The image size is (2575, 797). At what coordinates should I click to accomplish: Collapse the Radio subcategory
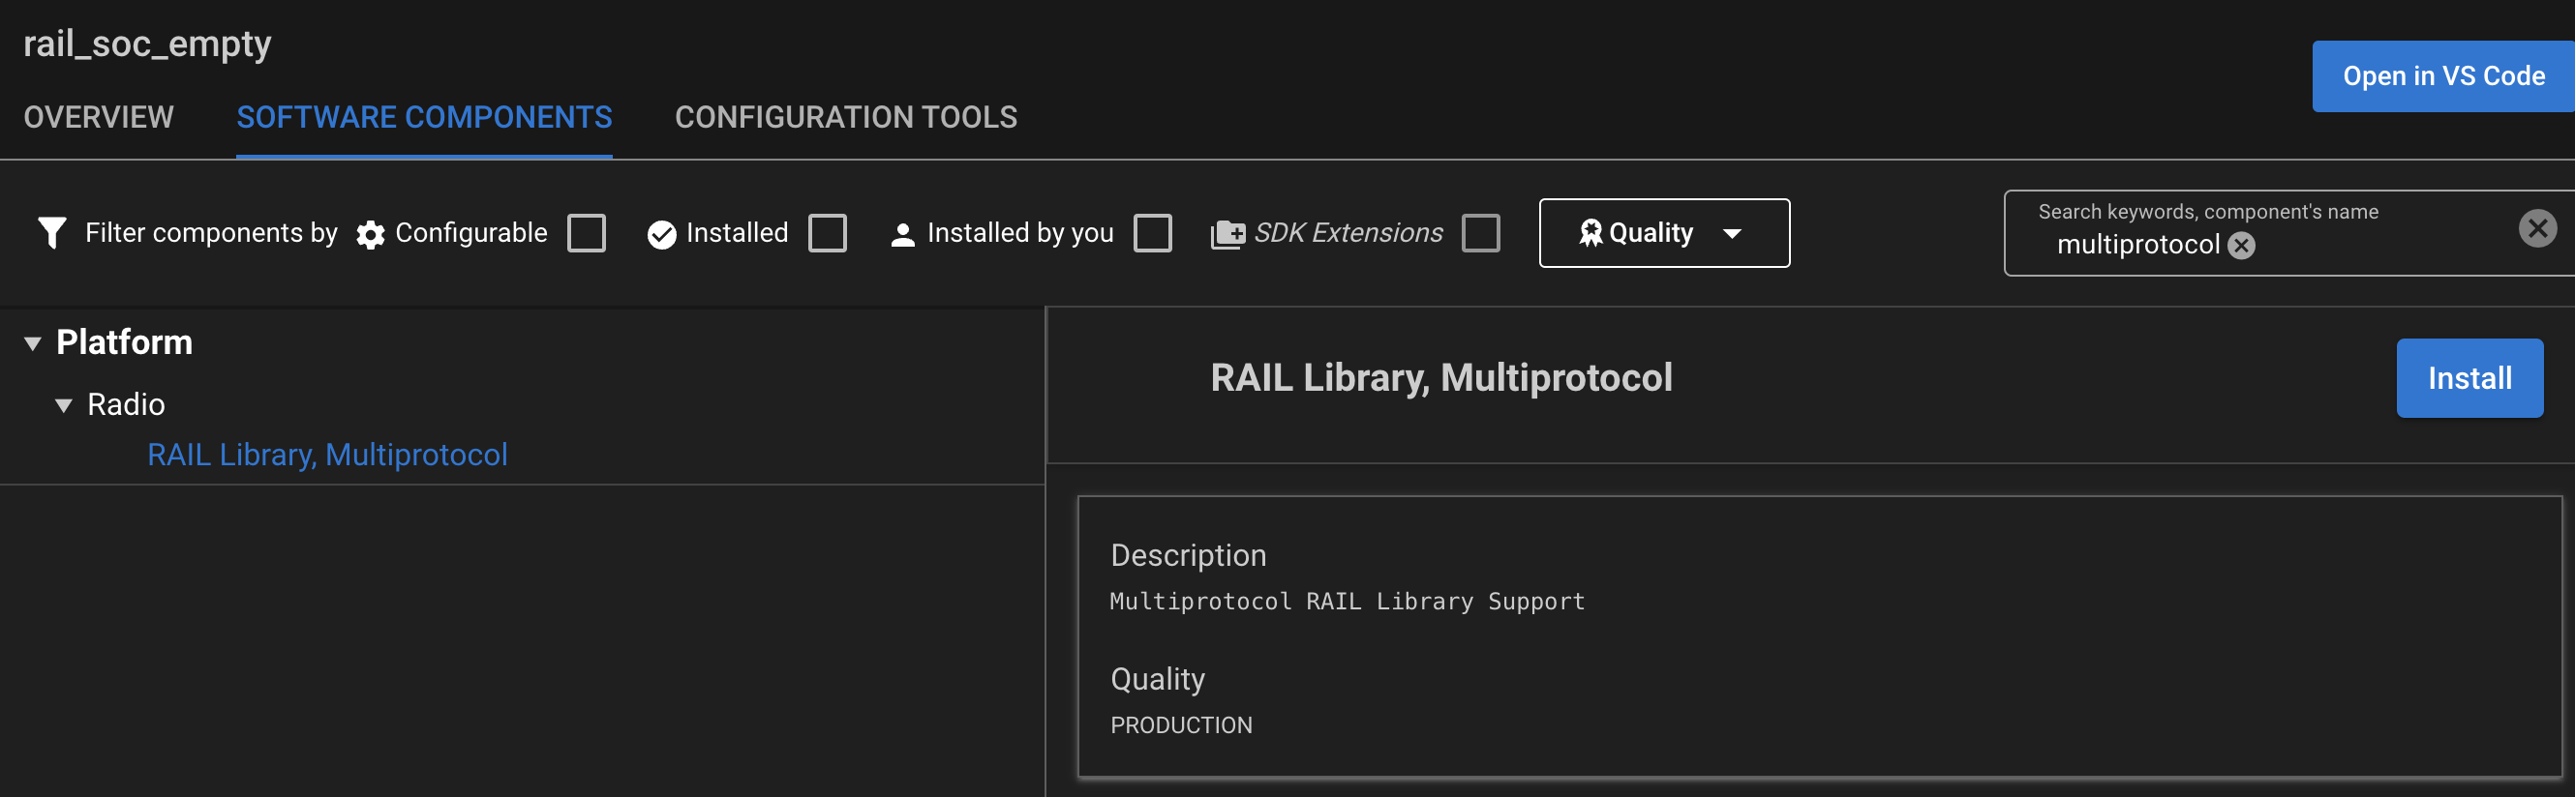pyautogui.click(x=63, y=405)
